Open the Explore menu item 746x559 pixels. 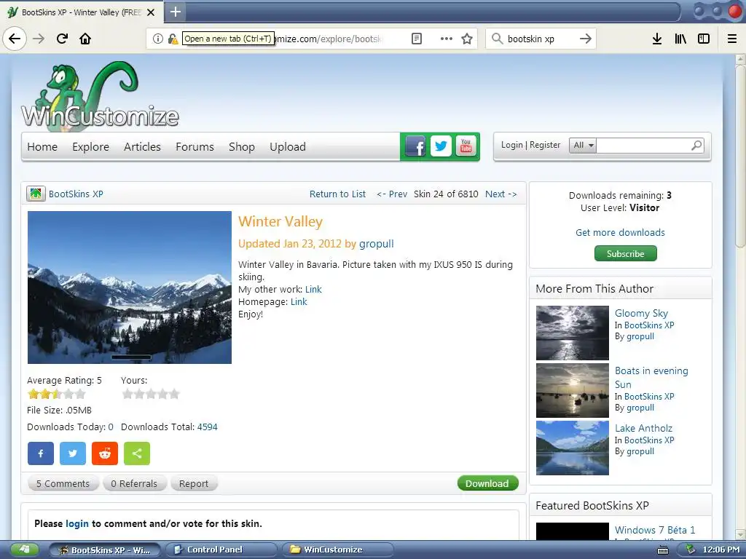coord(91,147)
